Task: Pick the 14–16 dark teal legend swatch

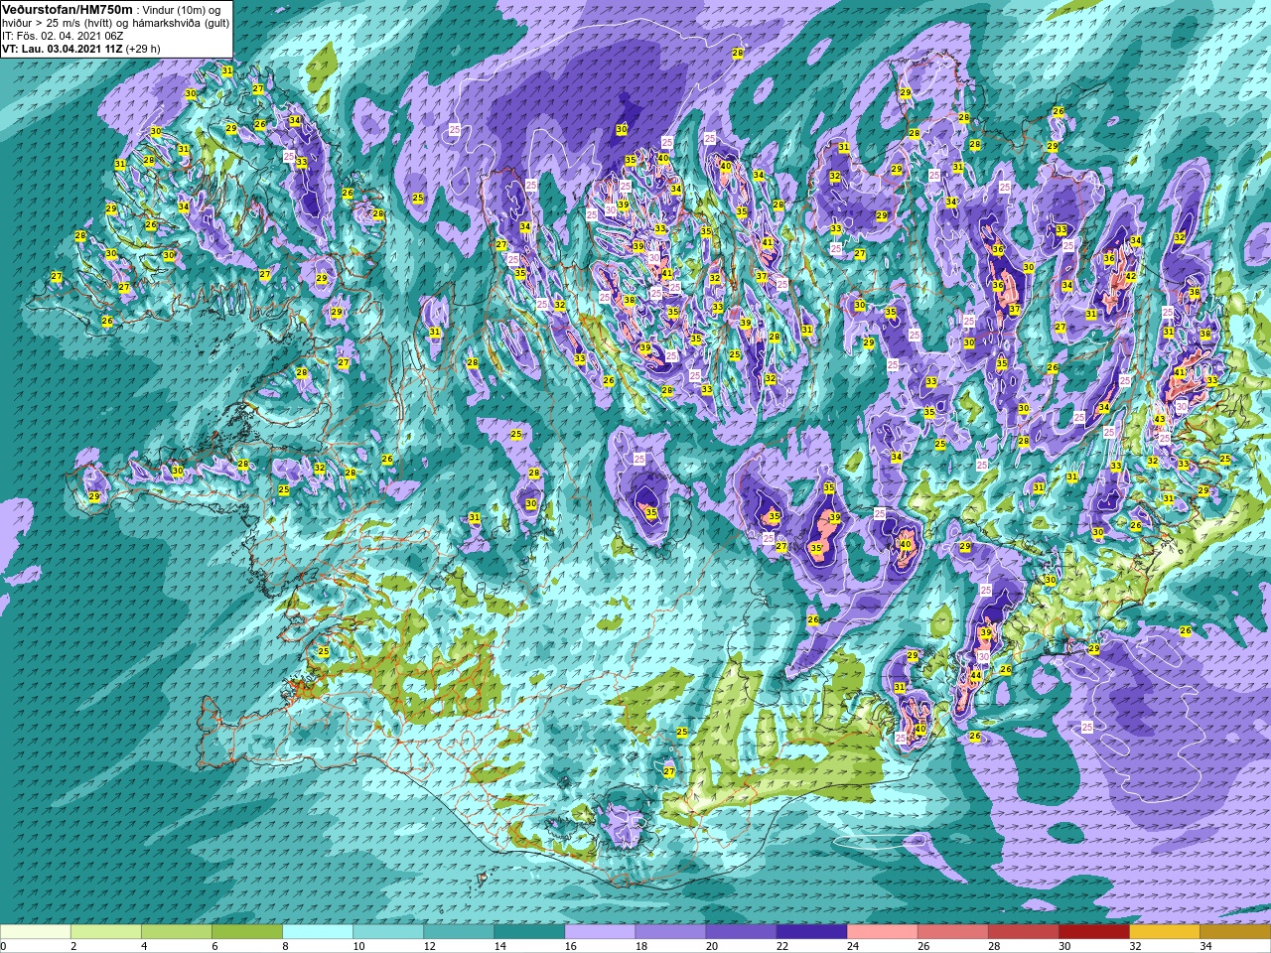Action: (529, 932)
